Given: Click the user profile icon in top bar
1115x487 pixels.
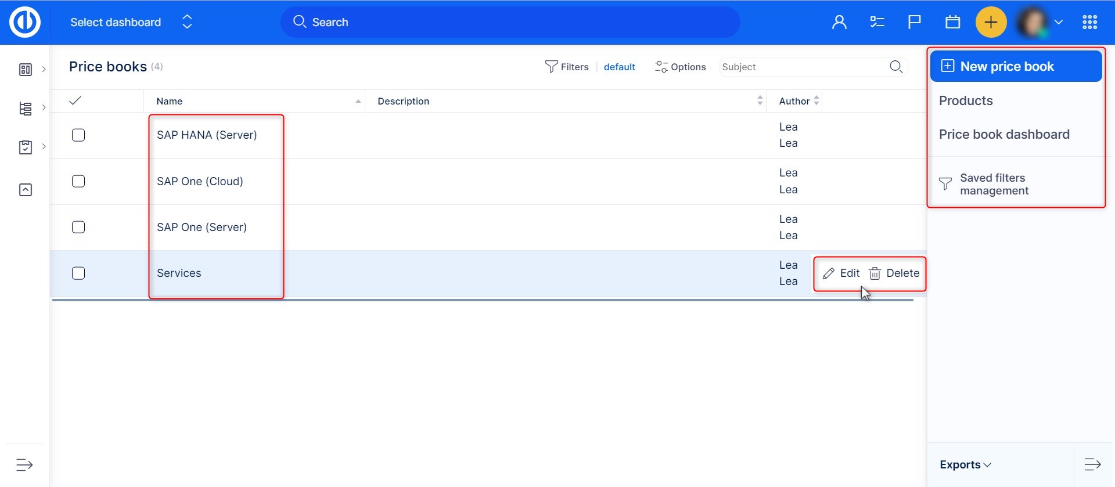Looking at the screenshot, I should click(x=839, y=22).
